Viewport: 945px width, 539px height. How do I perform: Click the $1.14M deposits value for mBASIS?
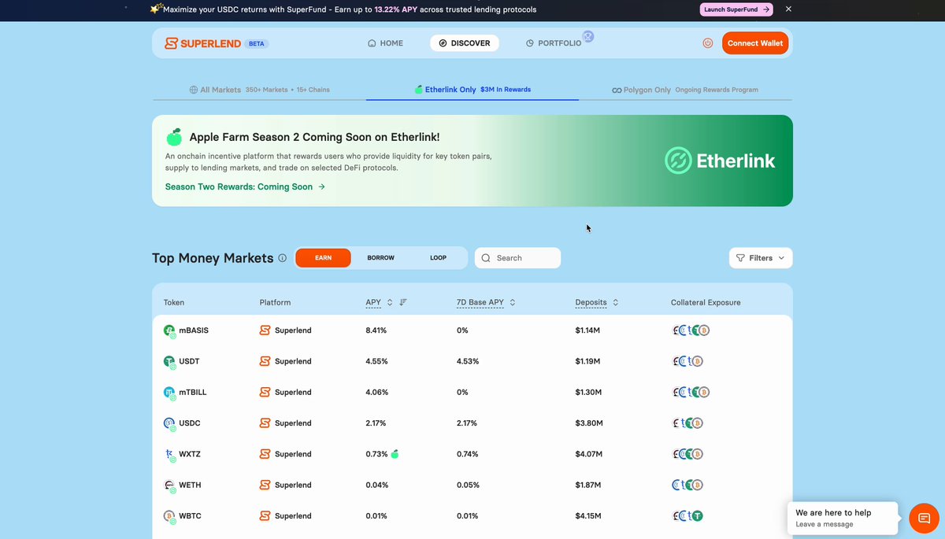(589, 330)
